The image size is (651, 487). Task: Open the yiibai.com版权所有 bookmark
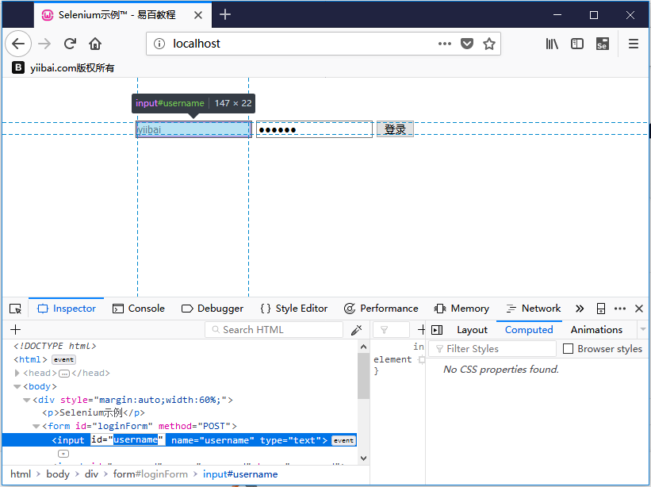point(63,67)
